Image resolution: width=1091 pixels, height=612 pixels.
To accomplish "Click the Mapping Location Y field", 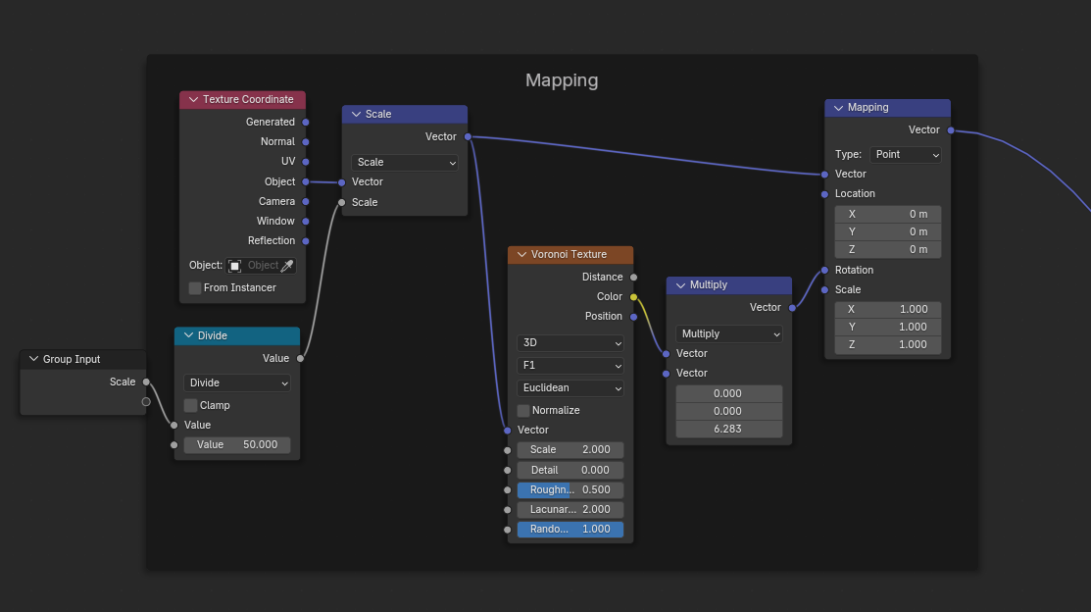I will point(888,231).
